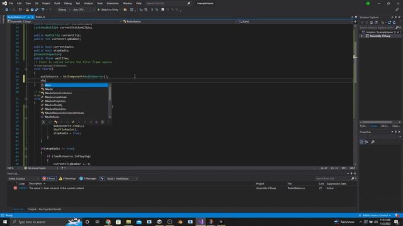The height and width of the screenshot is (226, 403).
Task: Click the bookmark icon in toolbar
Action: pos(162,10)
